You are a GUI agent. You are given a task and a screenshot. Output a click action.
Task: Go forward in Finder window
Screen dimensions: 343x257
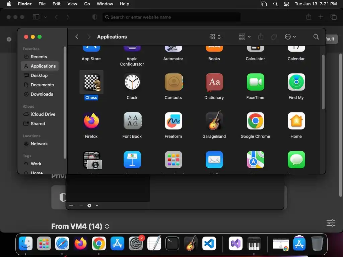point(89,37)
